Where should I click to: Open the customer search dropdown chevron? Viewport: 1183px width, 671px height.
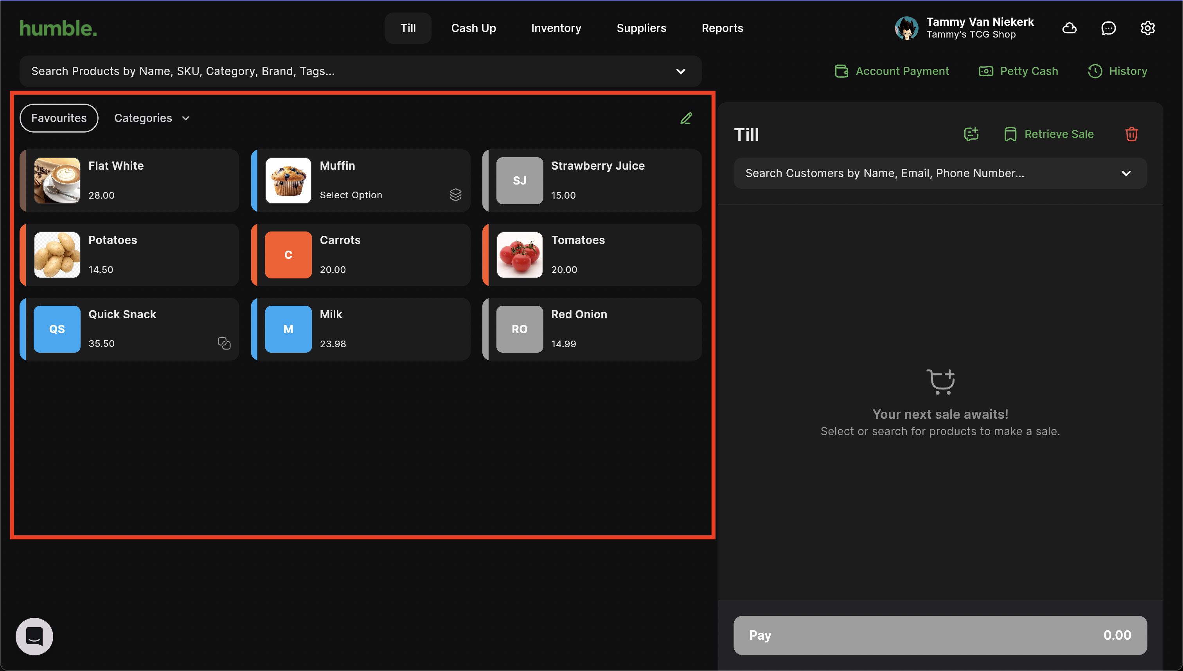click(1126, 173)
